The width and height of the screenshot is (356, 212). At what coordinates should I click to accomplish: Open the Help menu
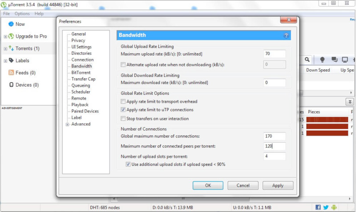click(39, 14)
